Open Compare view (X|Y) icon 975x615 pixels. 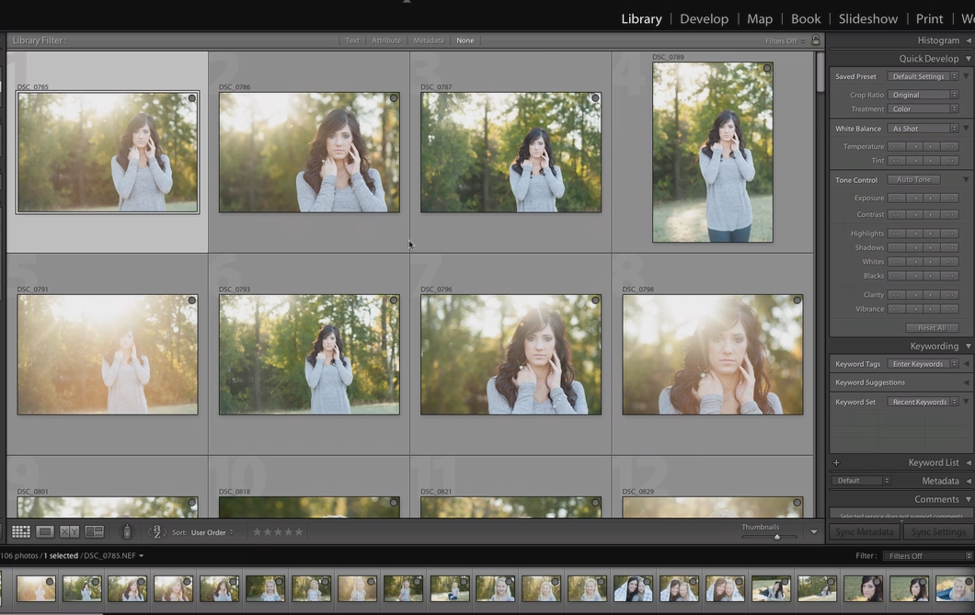click(x=70, y=532)
